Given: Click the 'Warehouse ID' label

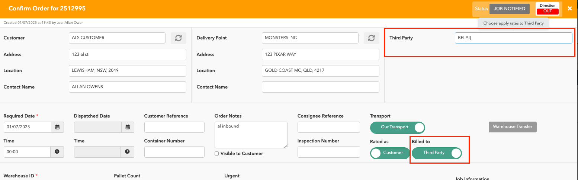Looking at the screenshot, I should [x=19, y=176].
